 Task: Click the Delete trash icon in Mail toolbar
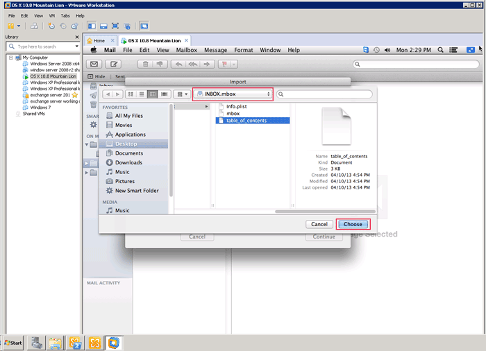[x=145, y=64]
